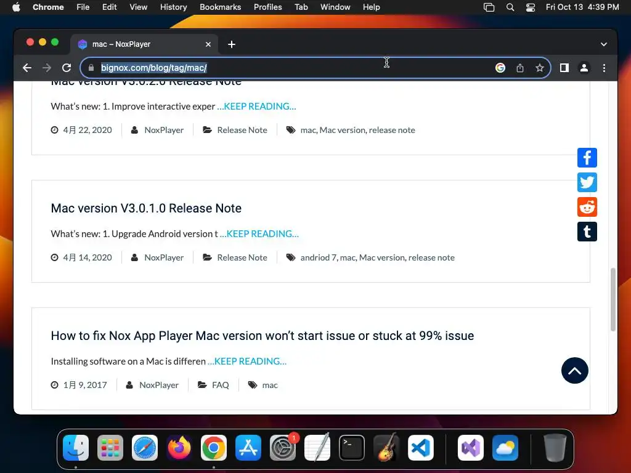Click the back-to-top arrow button

coord(574,370)
